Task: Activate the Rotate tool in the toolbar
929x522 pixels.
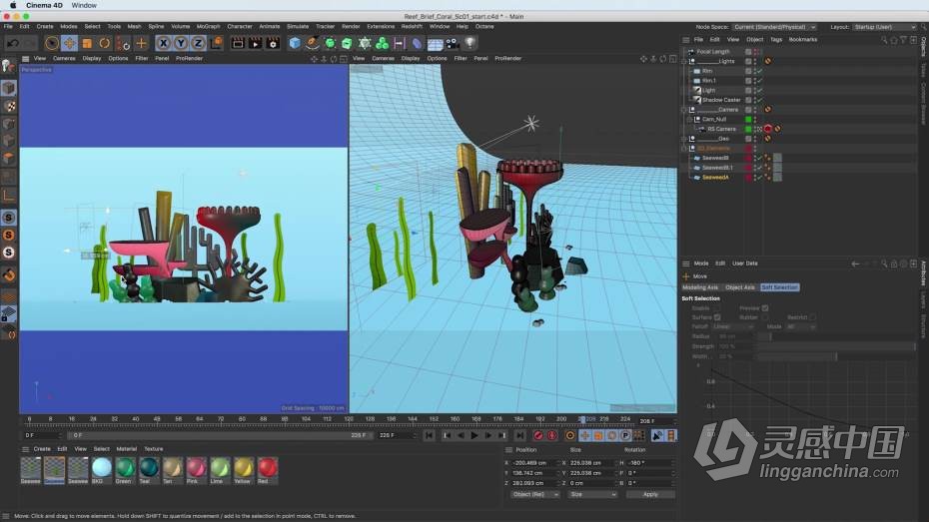Action: (x=104, y=43)
